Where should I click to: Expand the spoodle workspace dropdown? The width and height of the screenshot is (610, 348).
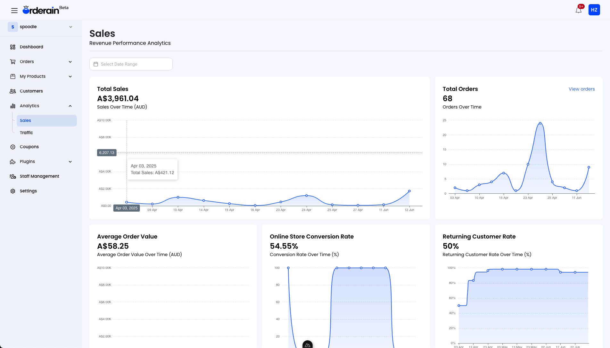coord(70,27)
